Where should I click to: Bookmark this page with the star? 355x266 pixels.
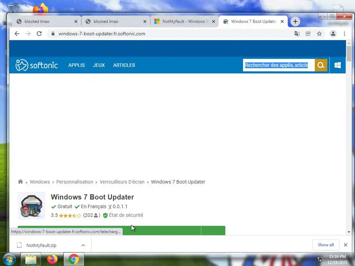(319, 34)
